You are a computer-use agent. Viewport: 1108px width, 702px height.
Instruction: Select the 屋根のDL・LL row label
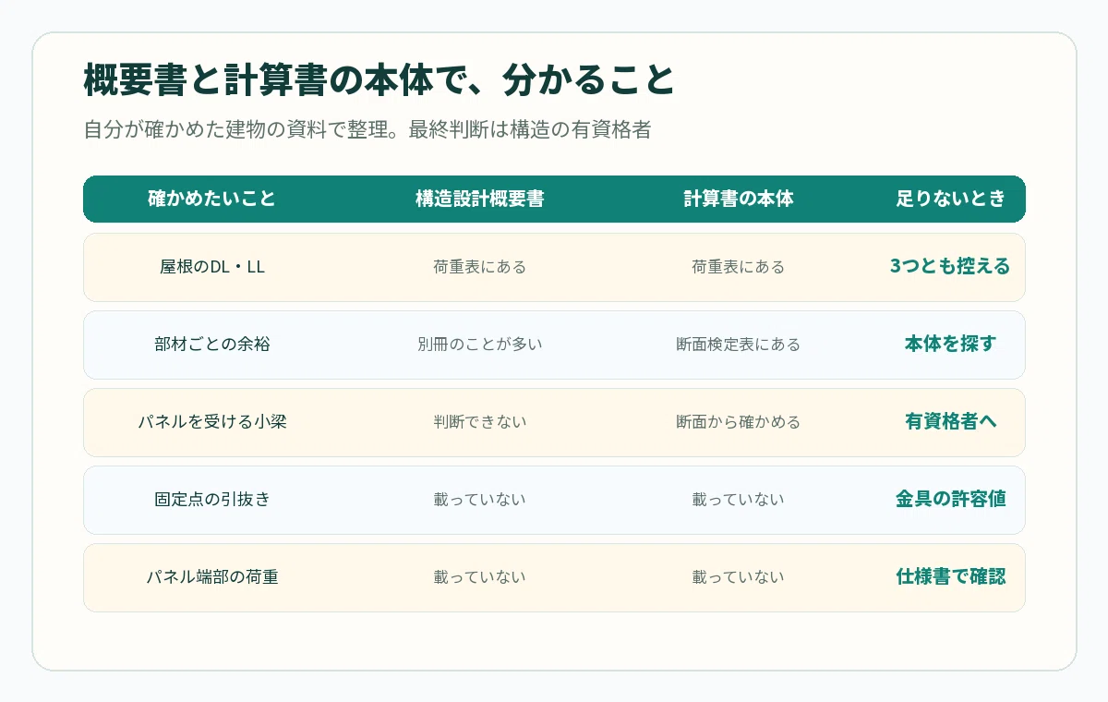[211, 267]
